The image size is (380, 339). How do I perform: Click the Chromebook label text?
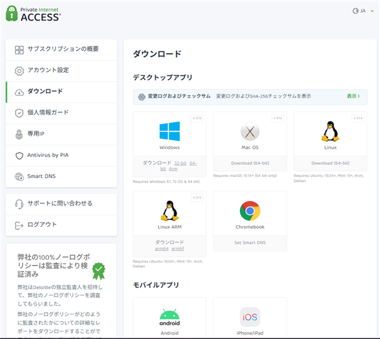coord(250,227)
